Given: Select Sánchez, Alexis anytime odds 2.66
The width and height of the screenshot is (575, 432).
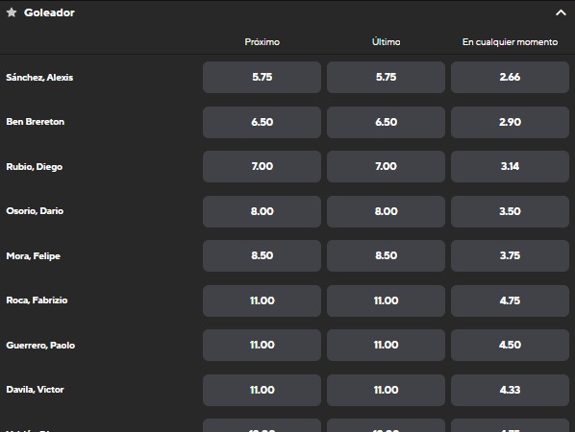Looking at the screenshot, I should [x=510, y=77].
